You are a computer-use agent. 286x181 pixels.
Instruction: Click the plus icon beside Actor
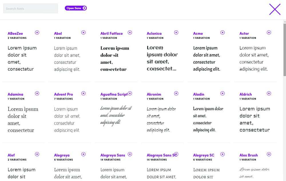(269, 33)
